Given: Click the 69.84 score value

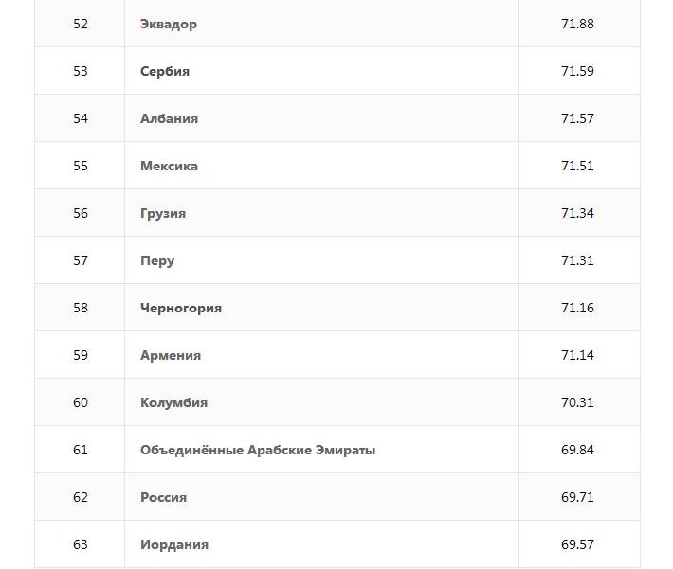Looking at the screenshot, I should [x=577, y=450].
